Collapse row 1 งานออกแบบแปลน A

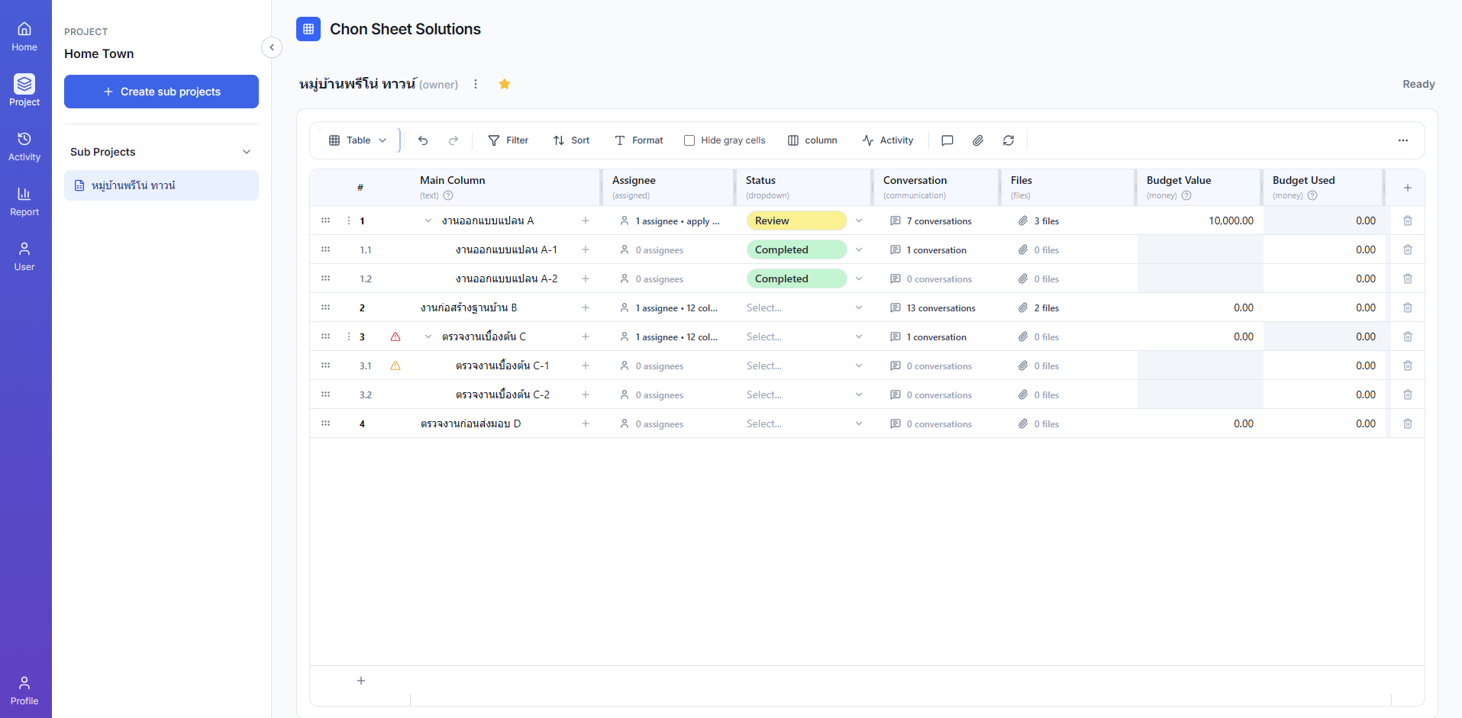point(428,221)
